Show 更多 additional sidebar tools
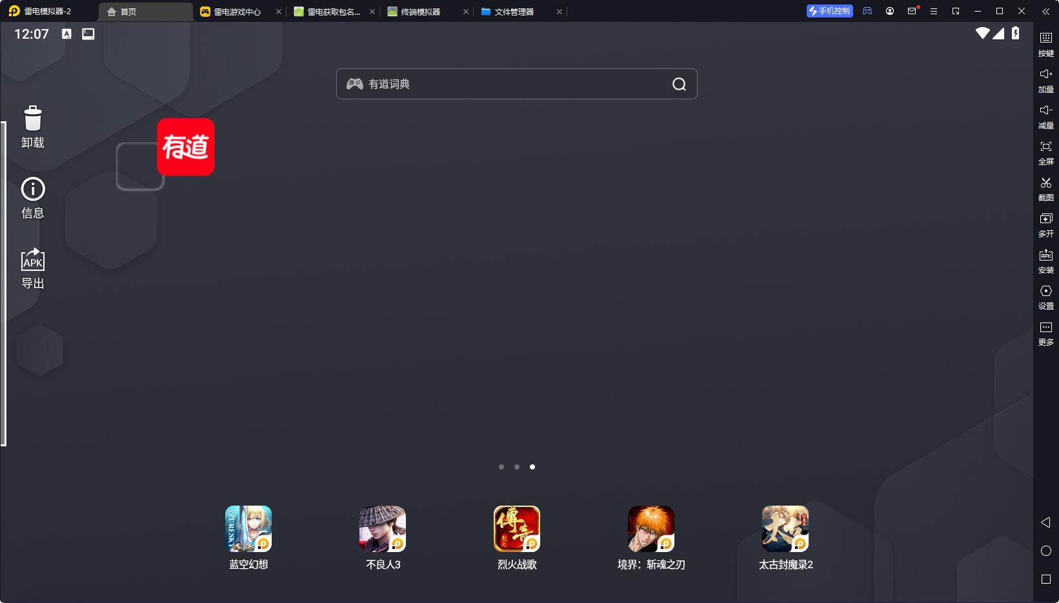This screenshot has height=603, width=1059. (x=1046, y=333)
